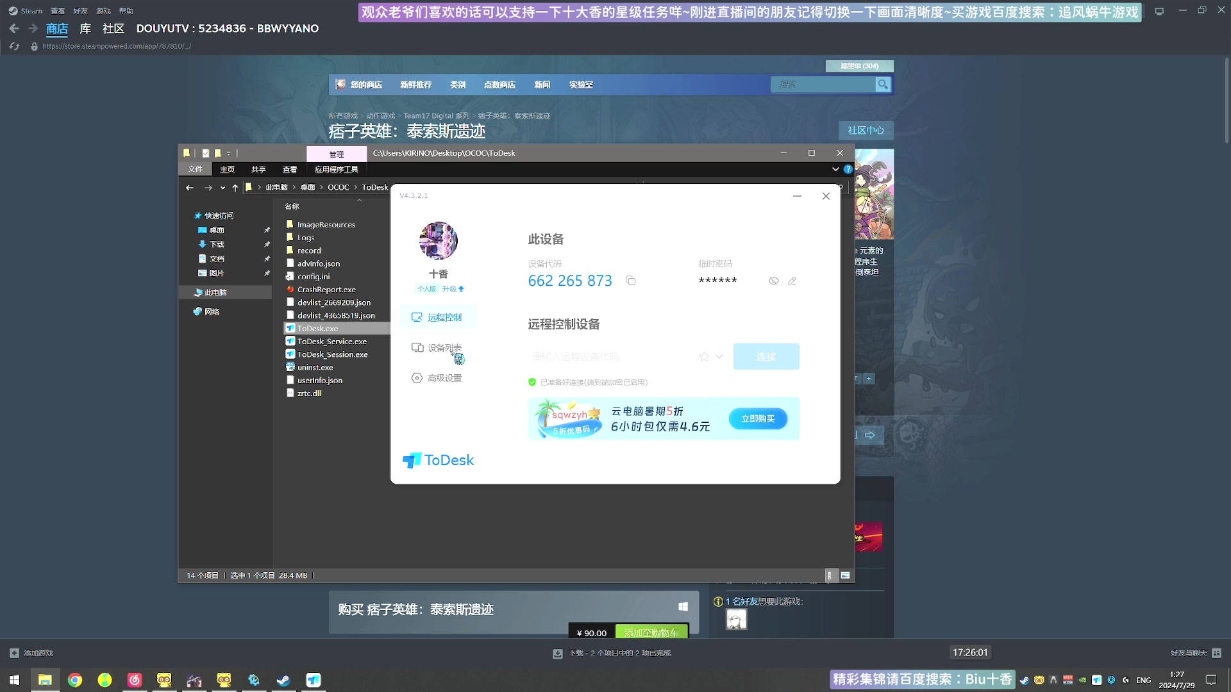The height and width of the screenshot is (692, 1231).
Task: Switch Explorer to large icons view
Action: pos(845,575)
